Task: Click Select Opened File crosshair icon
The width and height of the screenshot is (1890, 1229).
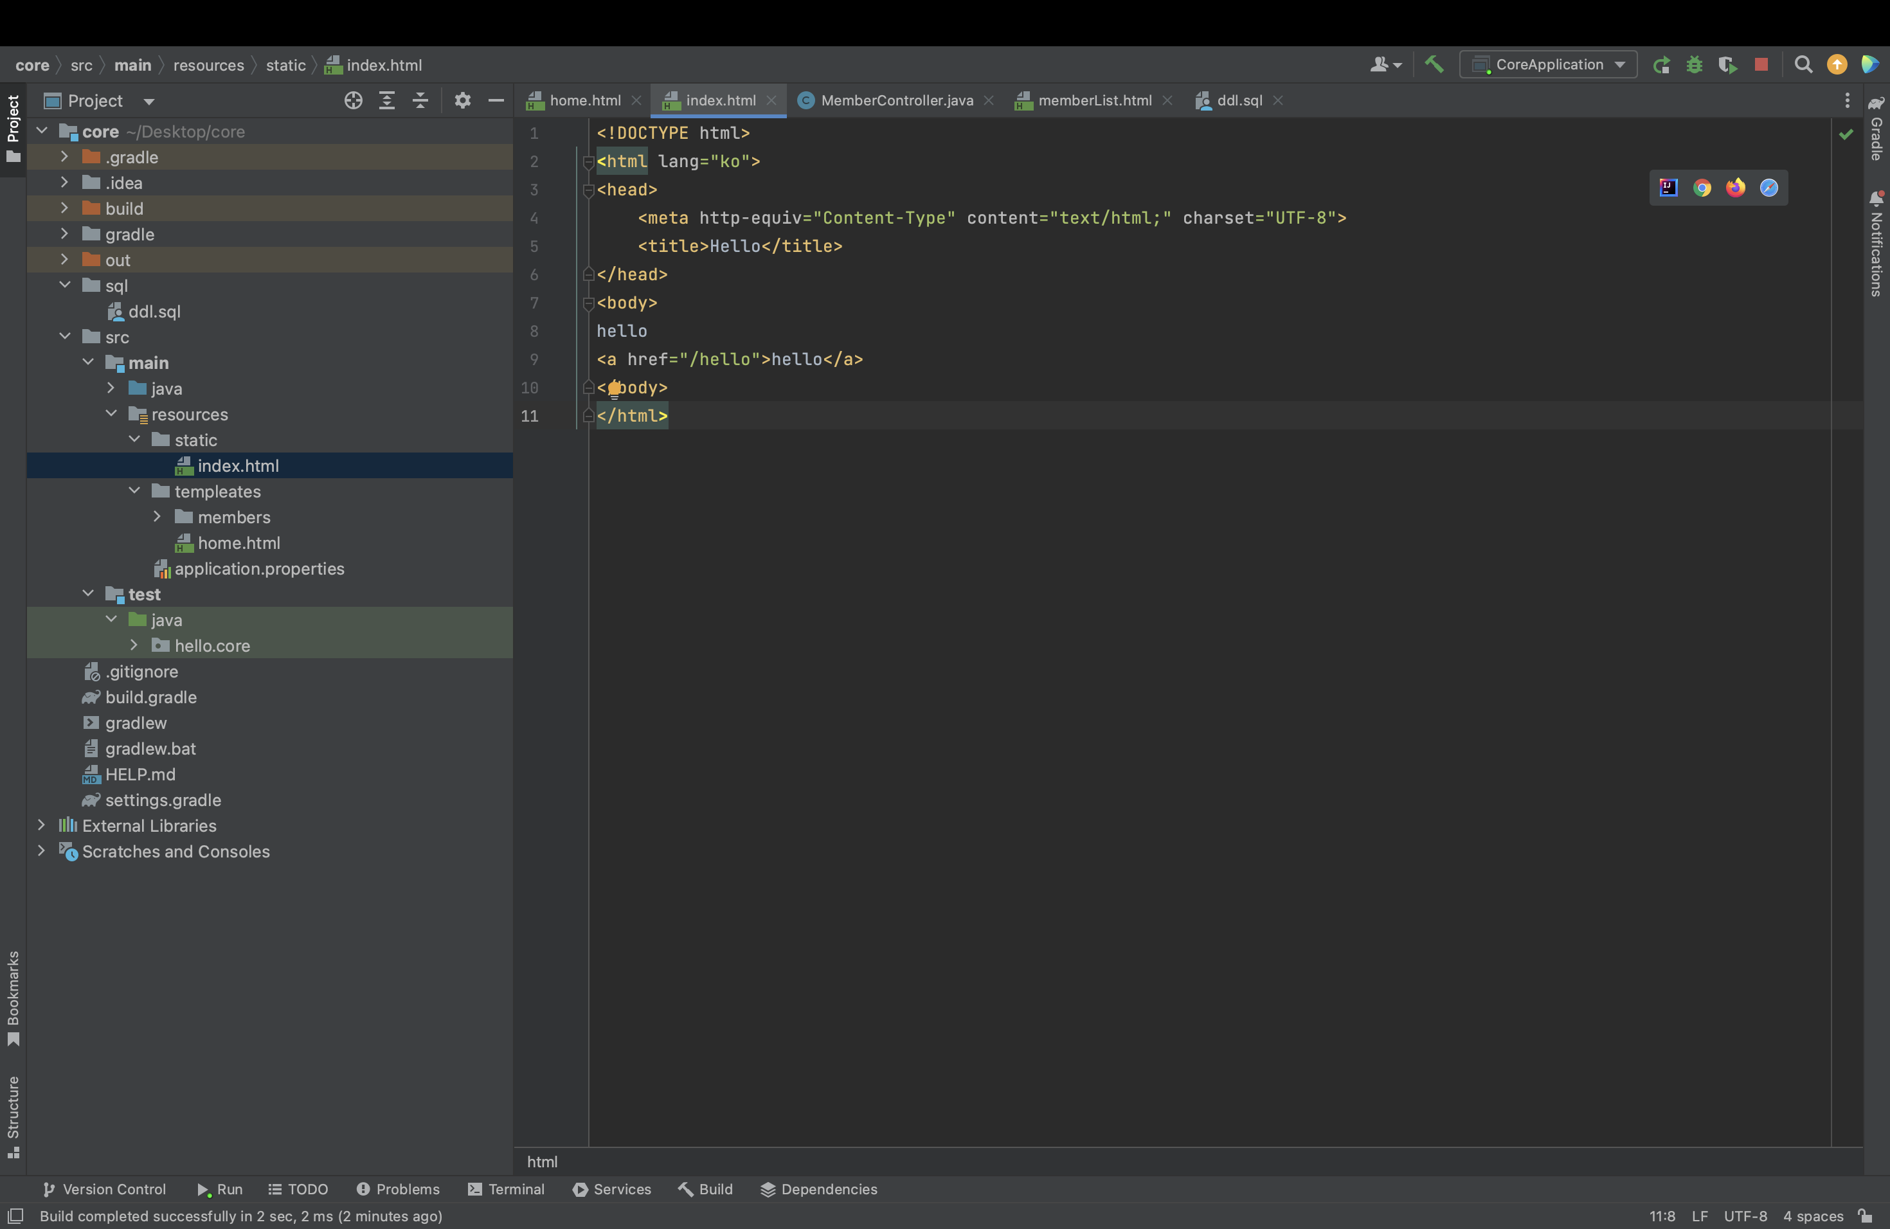Action: point(354,100)
